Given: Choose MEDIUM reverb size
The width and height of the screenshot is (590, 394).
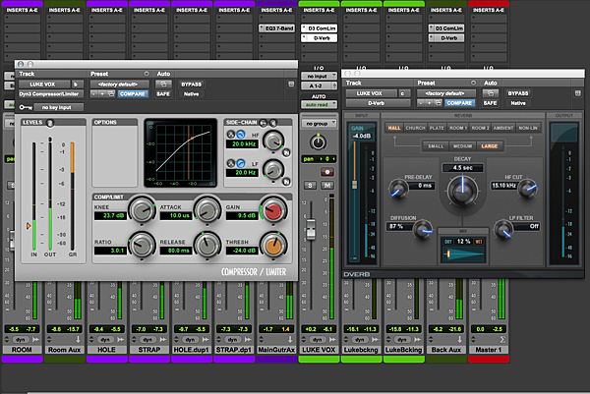Looking at the screenshot, I should (x=462, y=145).
